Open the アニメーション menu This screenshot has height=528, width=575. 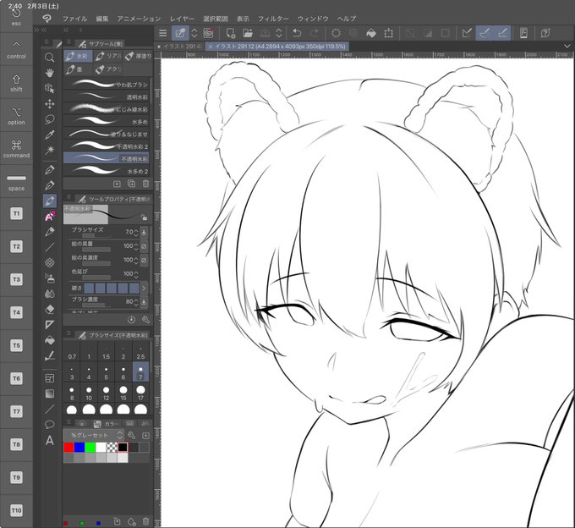click(x=139, y=19)
